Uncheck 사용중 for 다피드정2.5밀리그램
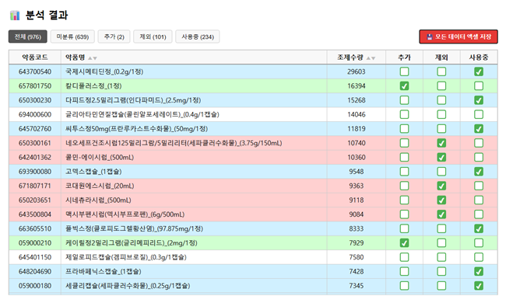Screen dimensions: 506x303 (479, 100)
